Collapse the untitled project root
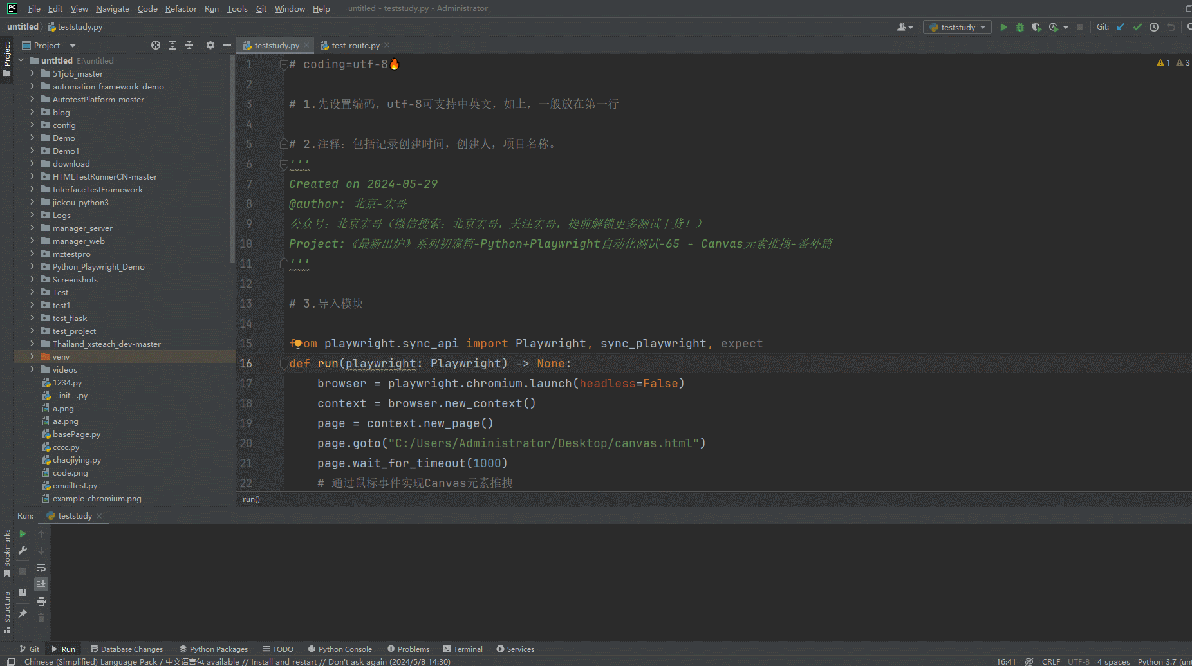This screenshot has width=1192, height=666. pos(21,60)
